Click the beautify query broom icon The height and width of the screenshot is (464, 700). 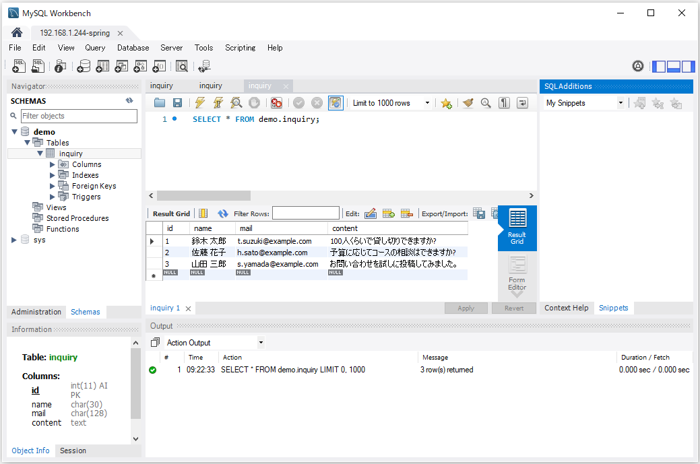point(468,103)
